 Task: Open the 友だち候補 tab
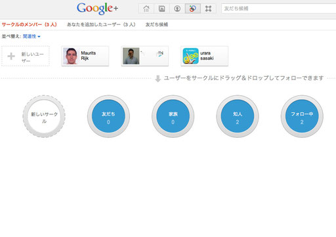[157, 24]
